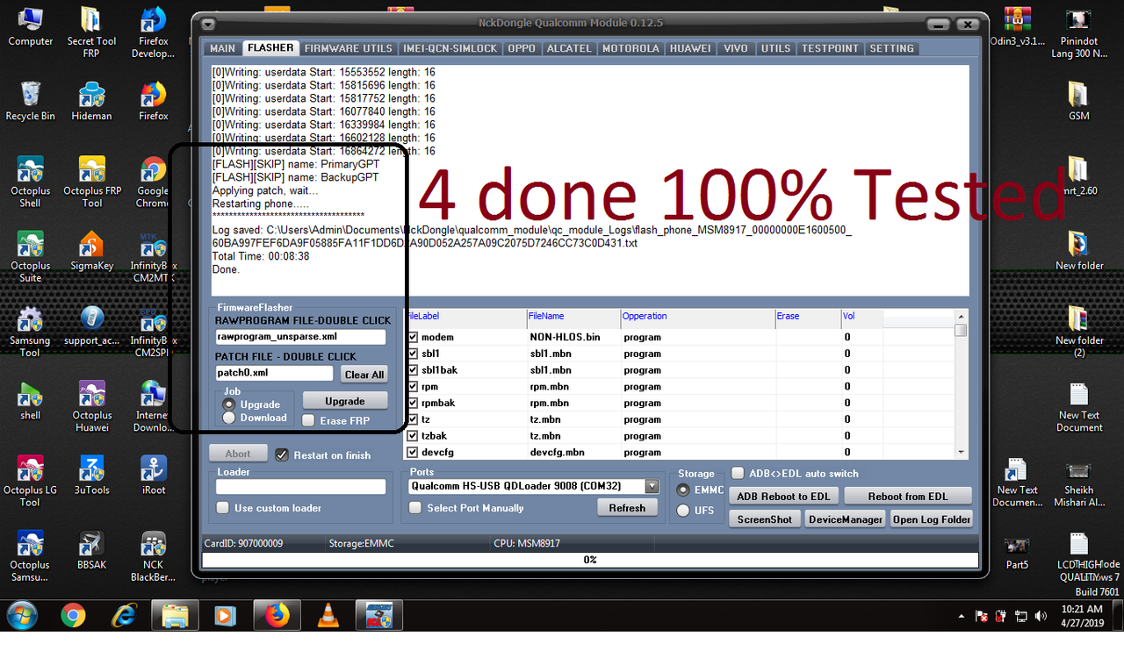This screenshot has height=658, width=1124.
Task: Click the Loader path input field
Action: coord(300,486)
